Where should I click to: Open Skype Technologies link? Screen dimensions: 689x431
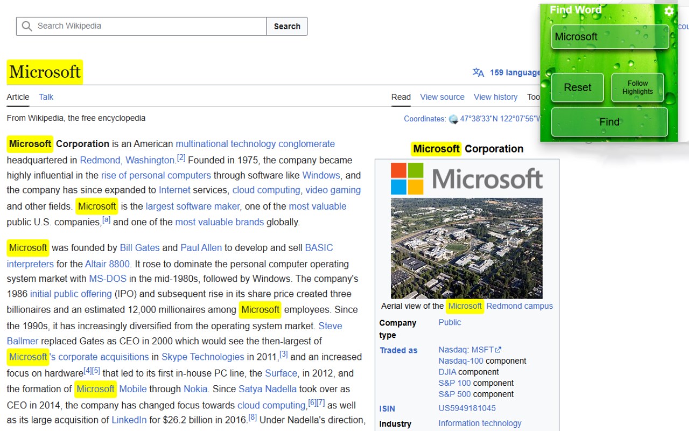click(x=203, y=357)
